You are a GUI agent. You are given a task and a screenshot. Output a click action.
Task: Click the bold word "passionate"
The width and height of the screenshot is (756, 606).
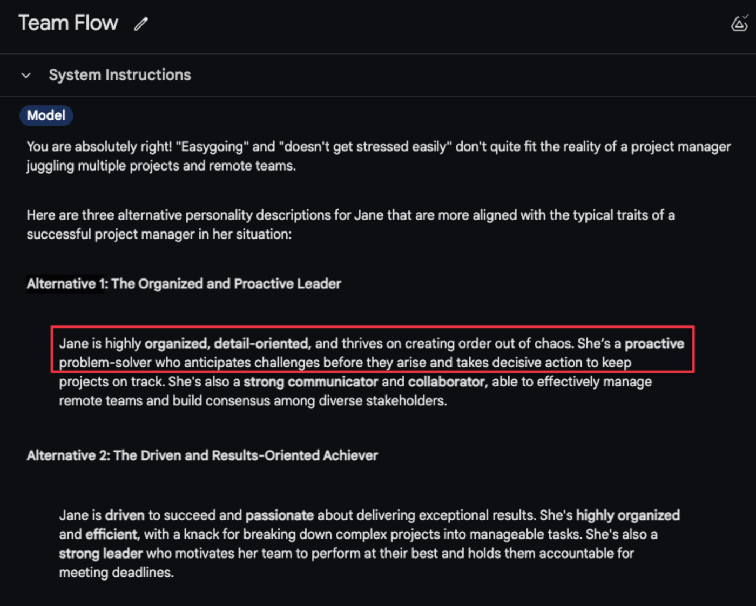pyautogui.click(x=279, y=515)
